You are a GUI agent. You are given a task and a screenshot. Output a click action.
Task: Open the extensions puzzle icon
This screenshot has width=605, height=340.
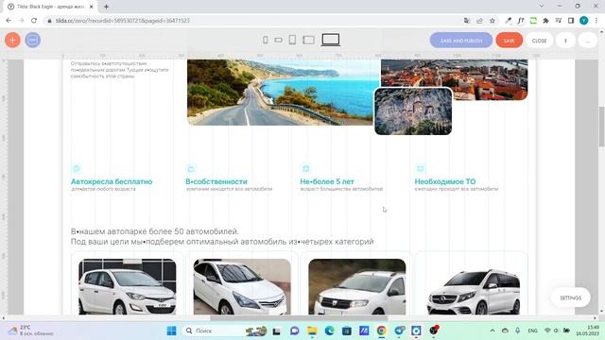click(x=545, y=21)
